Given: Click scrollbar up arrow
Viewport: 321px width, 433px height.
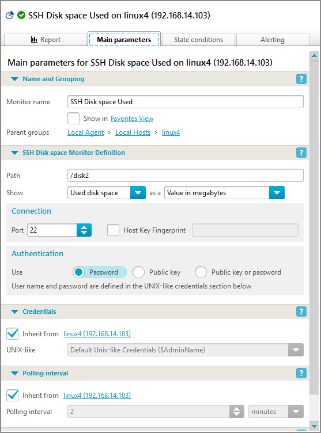Looking at the screenshot, I should pyautogui.click(x=314, y=56).
